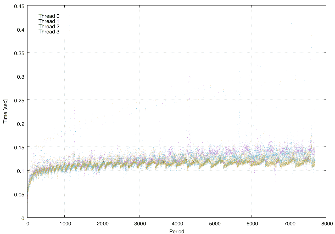Click the Thread 0 legend point marker
This screenshot has height=234, width=335.
[69, 15]
